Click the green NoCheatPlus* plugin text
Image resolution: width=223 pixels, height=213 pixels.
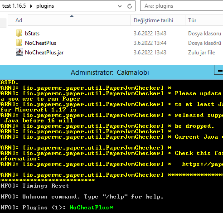tap(92, 208)
